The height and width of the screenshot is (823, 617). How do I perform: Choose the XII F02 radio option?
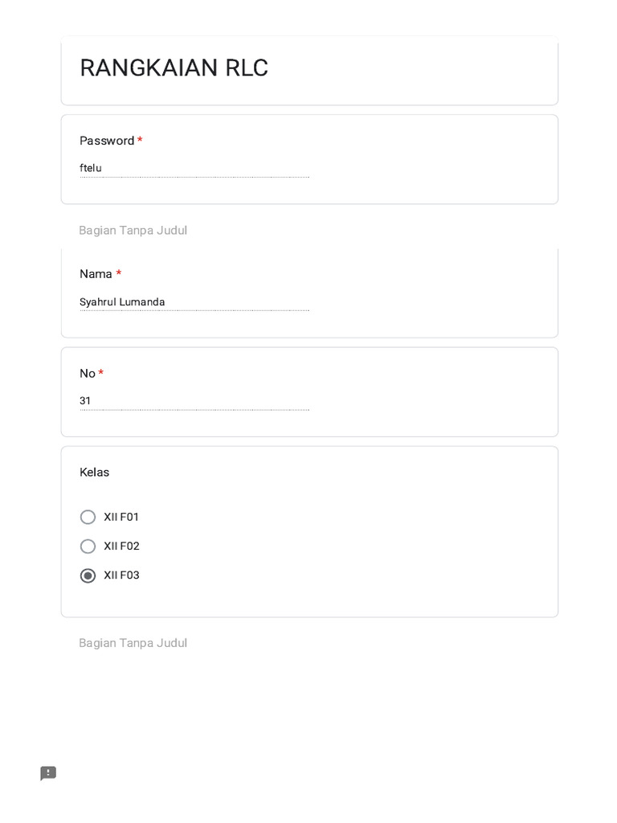(88, 547)
